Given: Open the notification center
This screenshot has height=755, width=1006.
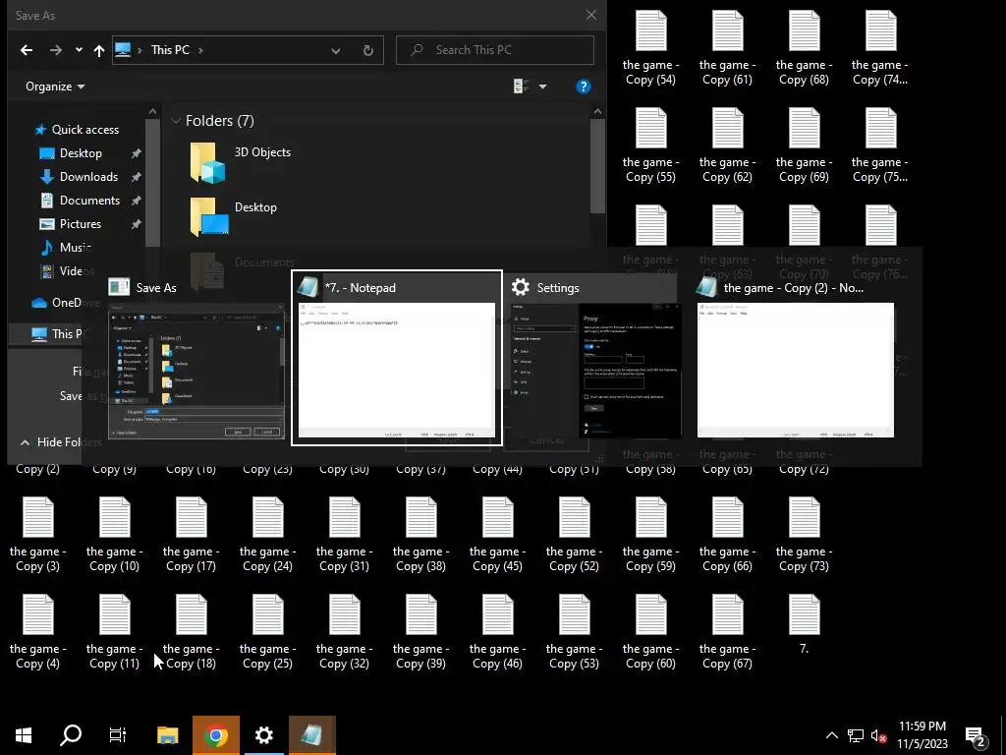Looking at the screenshot, I should 976,736.
